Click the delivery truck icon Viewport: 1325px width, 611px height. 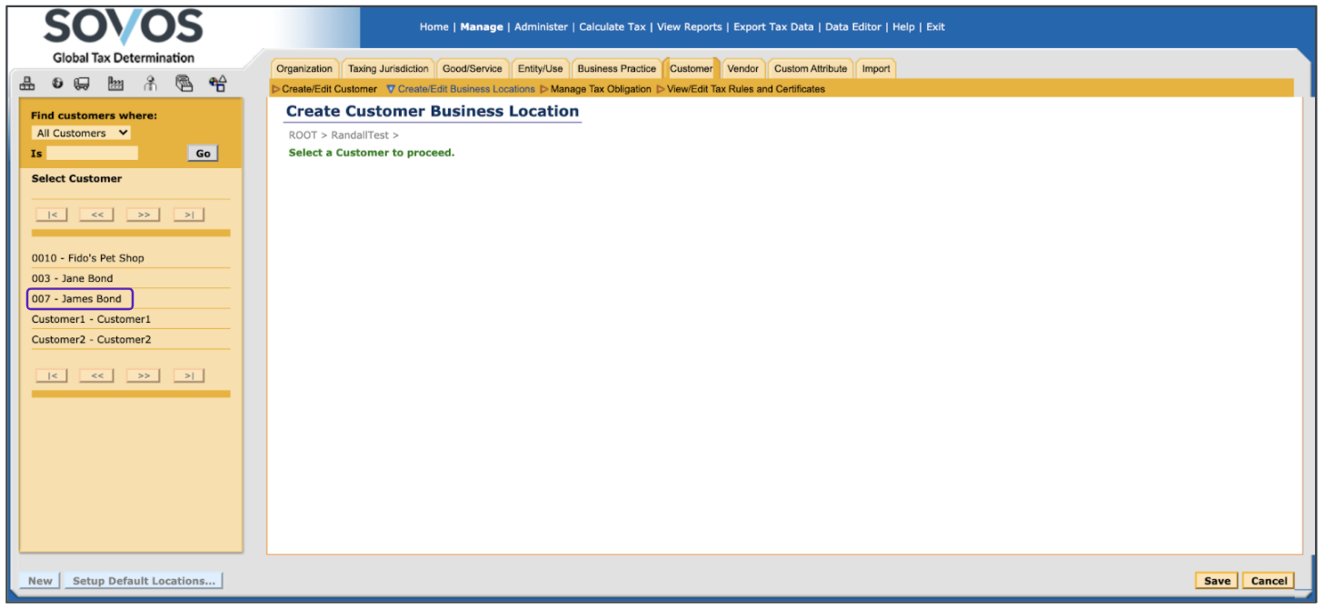pyautogui.click(x=82, y=85)
